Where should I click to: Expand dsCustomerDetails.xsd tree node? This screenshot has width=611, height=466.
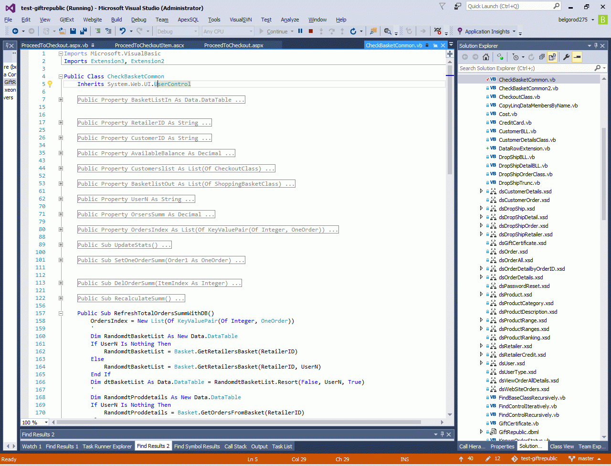pyautogui.click(x=481, y=191)
